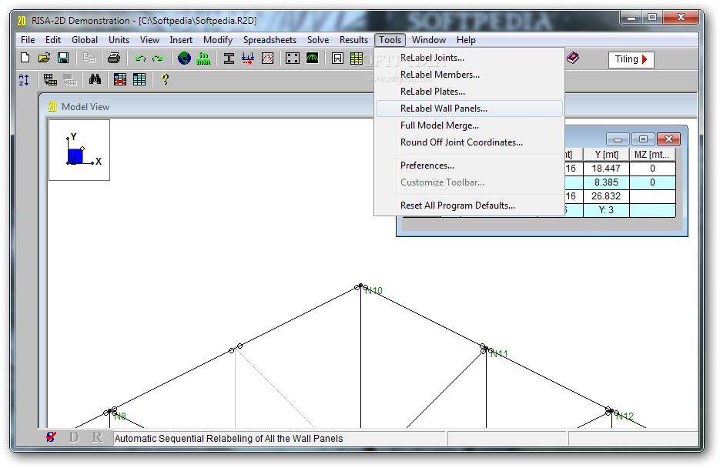Create a new model file
720x468 pixels.
click(25, 58)
